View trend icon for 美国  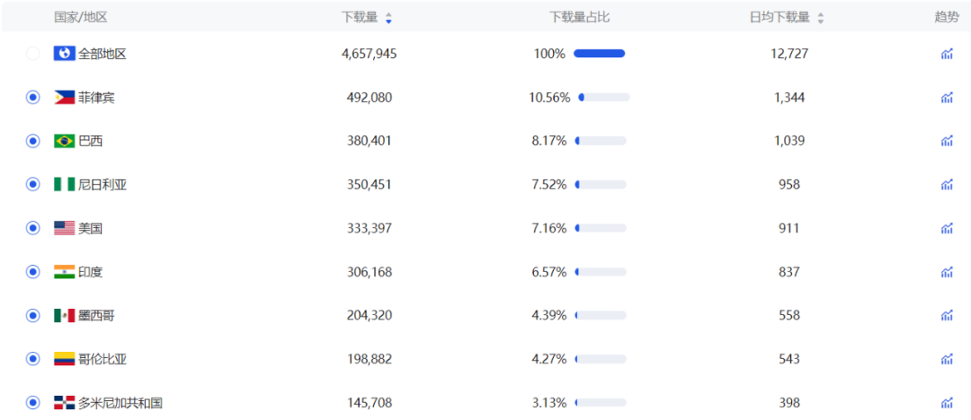click(x=946, y=228)
